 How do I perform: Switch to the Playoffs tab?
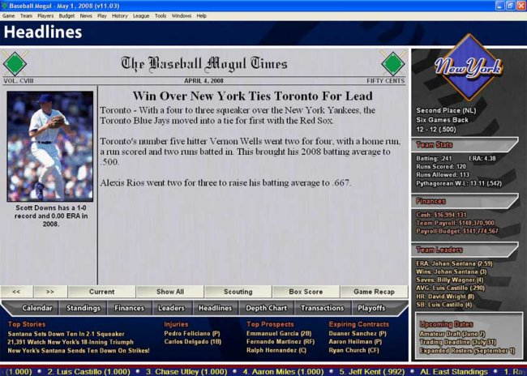[371, 308]
